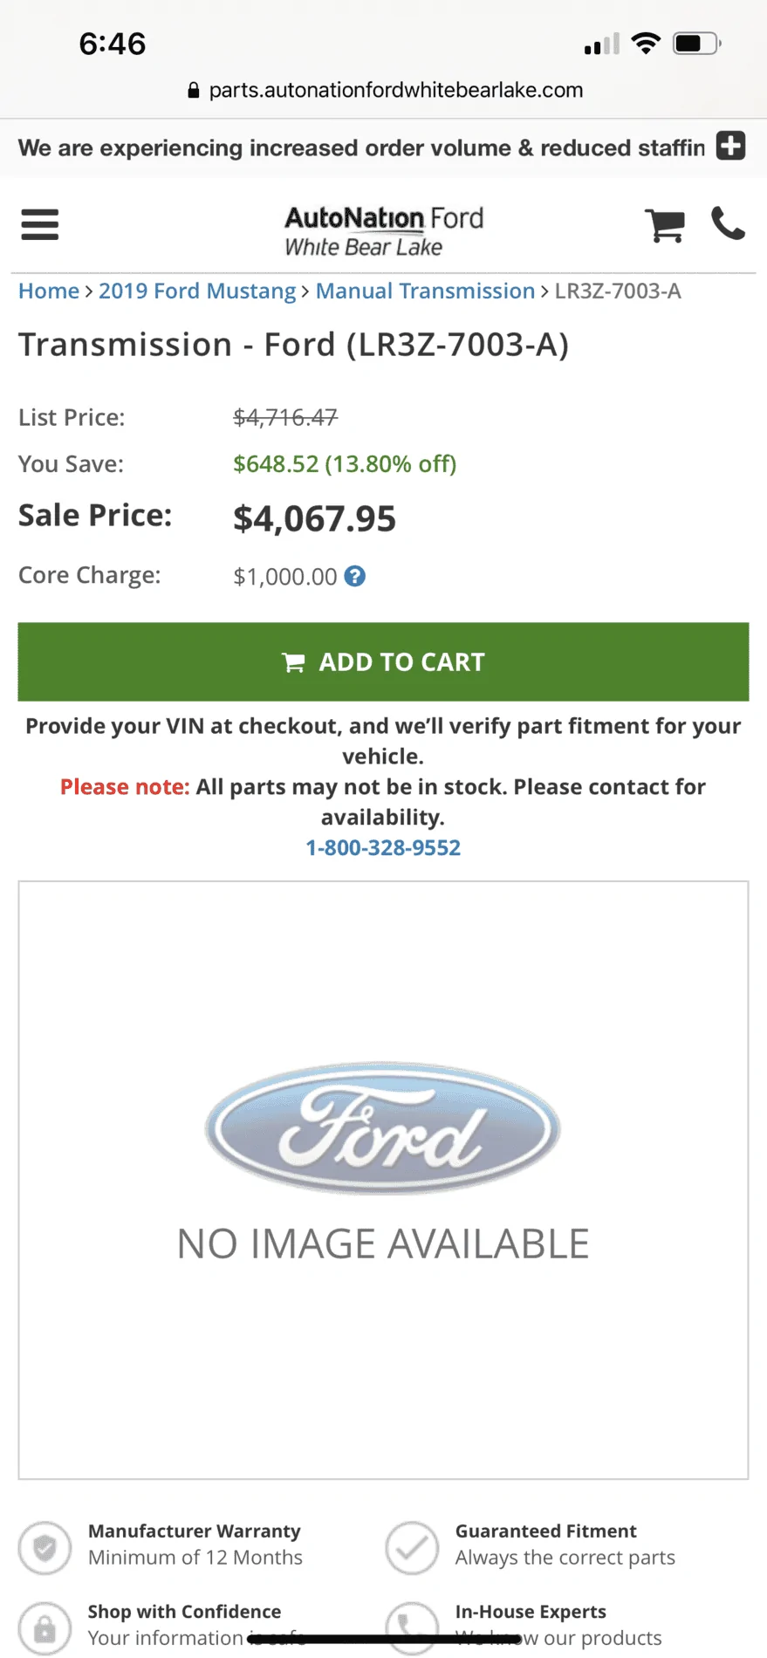
Task: Click the ADD TO CART button
Action: coord(383,661)
